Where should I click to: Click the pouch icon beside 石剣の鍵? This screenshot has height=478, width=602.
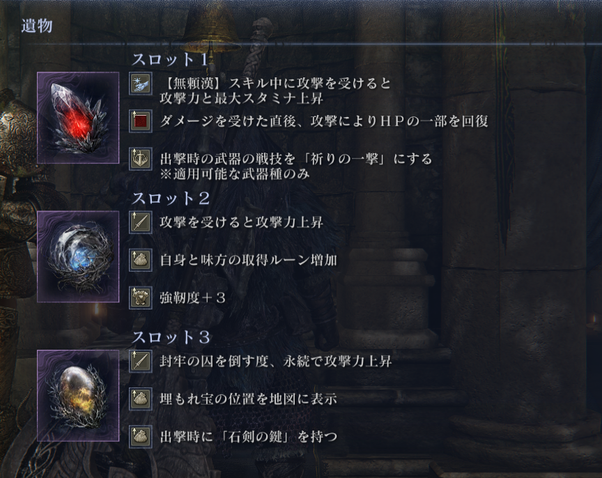141,436
